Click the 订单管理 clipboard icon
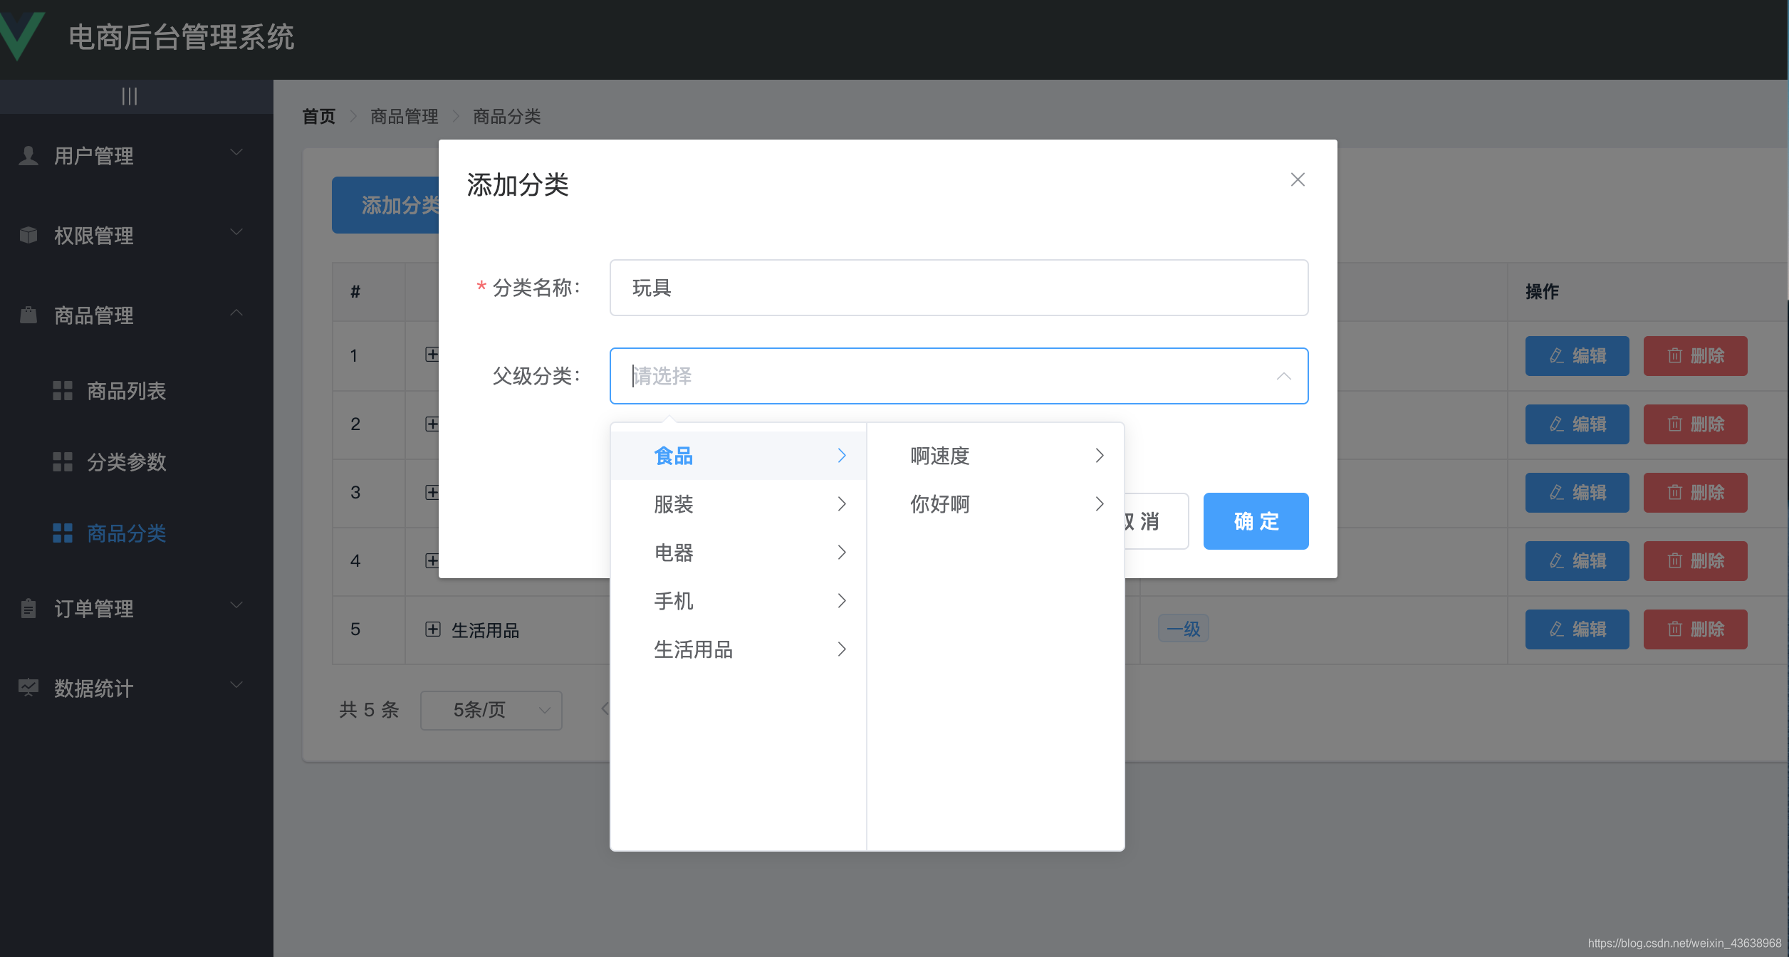 [x=28, y=608]
